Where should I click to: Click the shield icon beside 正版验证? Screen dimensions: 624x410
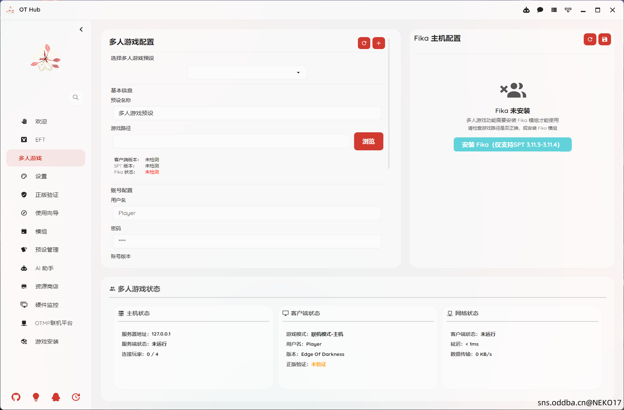[x=24, y=195]
